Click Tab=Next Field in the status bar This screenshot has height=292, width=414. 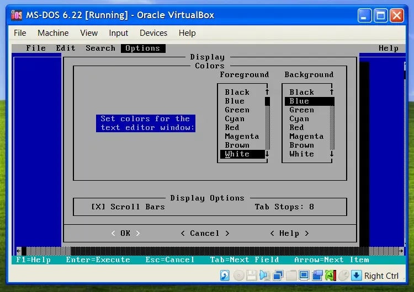pyautogui.click(x=245, y=260)
